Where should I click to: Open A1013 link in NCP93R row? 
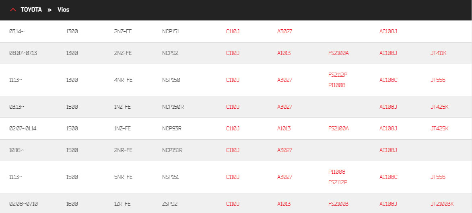coord(284,128)
